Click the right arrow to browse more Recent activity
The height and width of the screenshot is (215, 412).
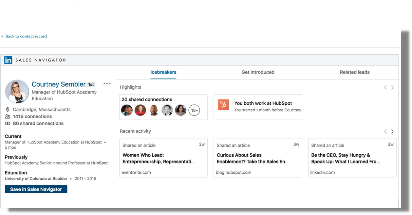(x=393, y=131)
